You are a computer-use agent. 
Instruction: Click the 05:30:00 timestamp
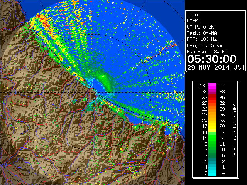(x=212, y=59)
